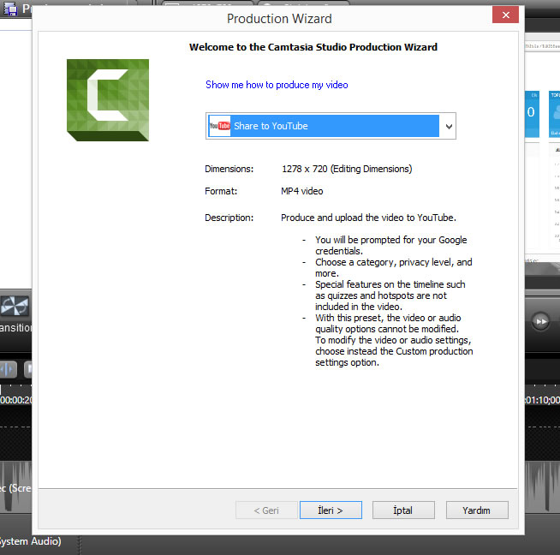Click Show me how to produce my video

point(277,85)
